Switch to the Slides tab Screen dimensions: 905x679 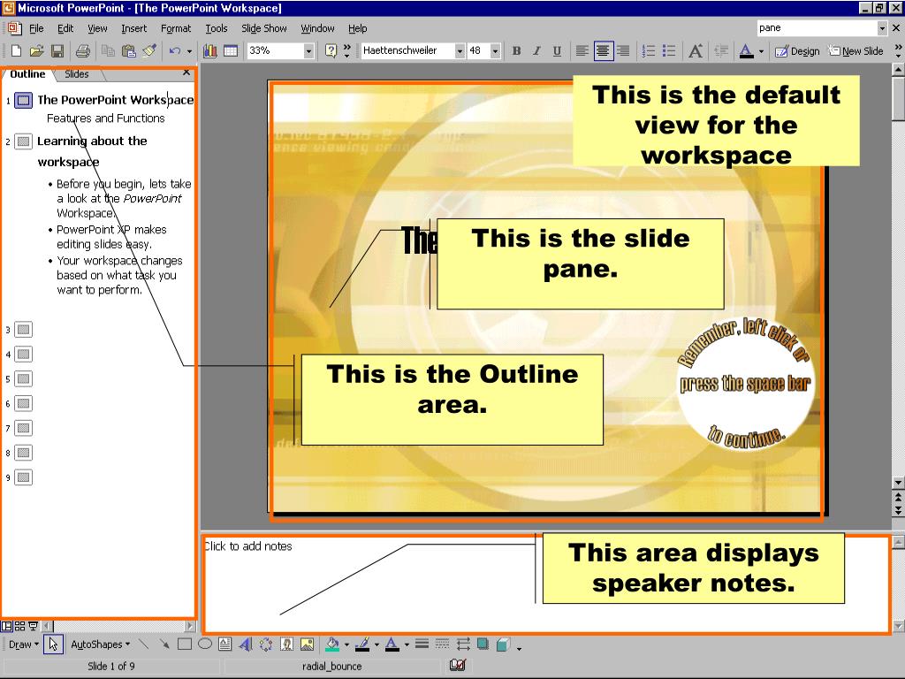[x=77, y=74]
